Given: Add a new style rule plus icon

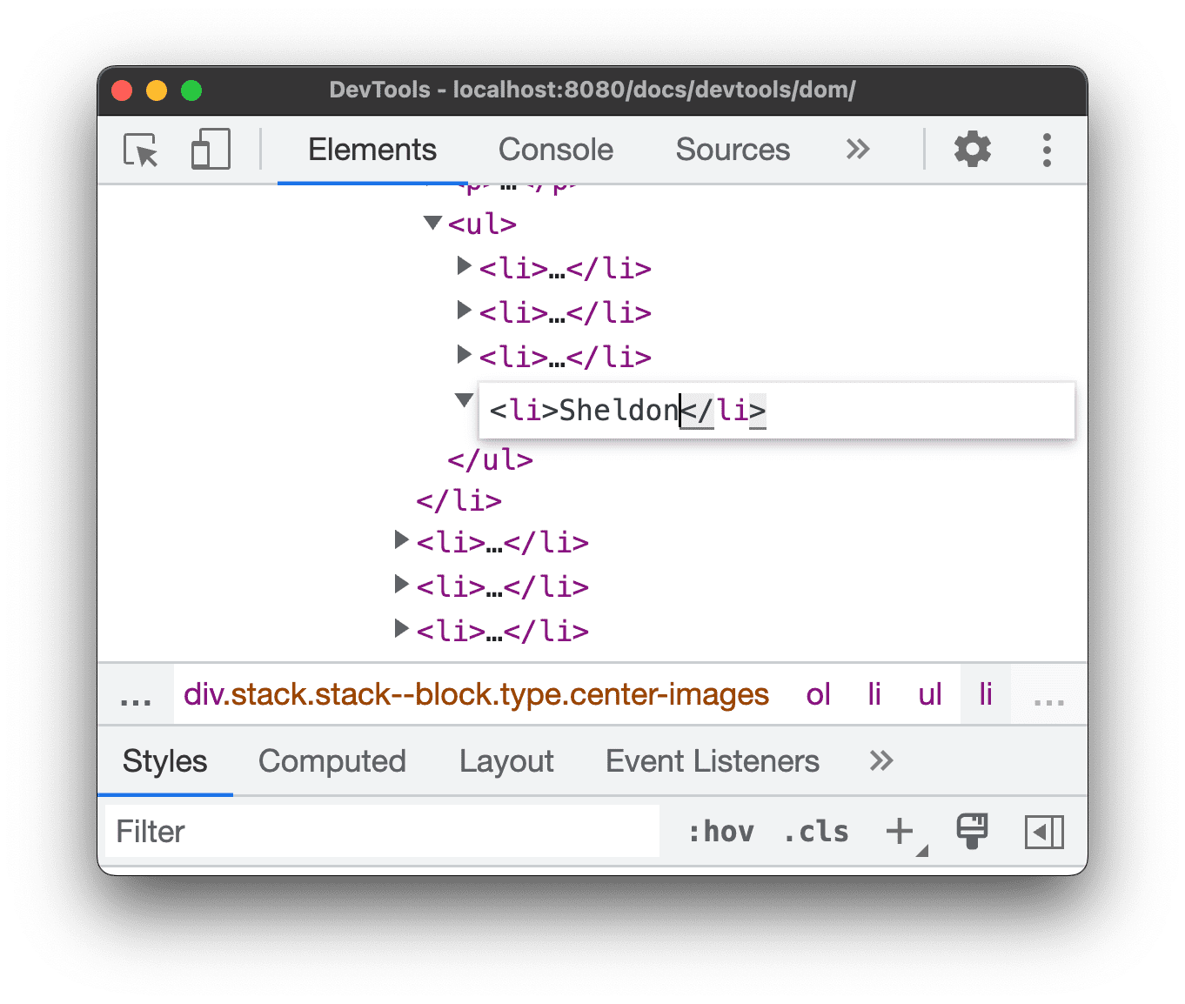Looking at the screenshot, I should click(900, 832).
